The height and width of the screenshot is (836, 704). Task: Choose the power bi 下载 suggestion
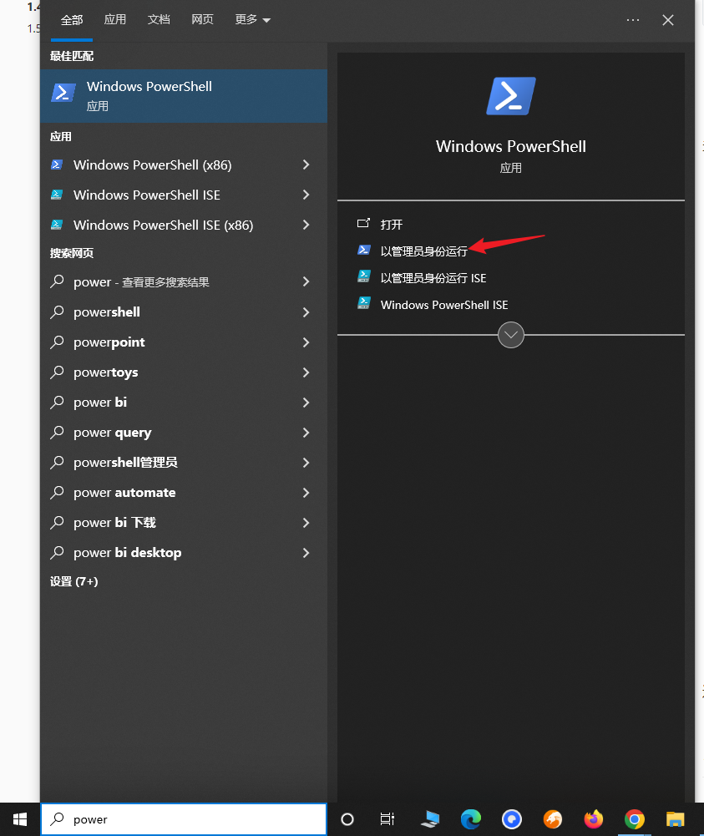114,523
